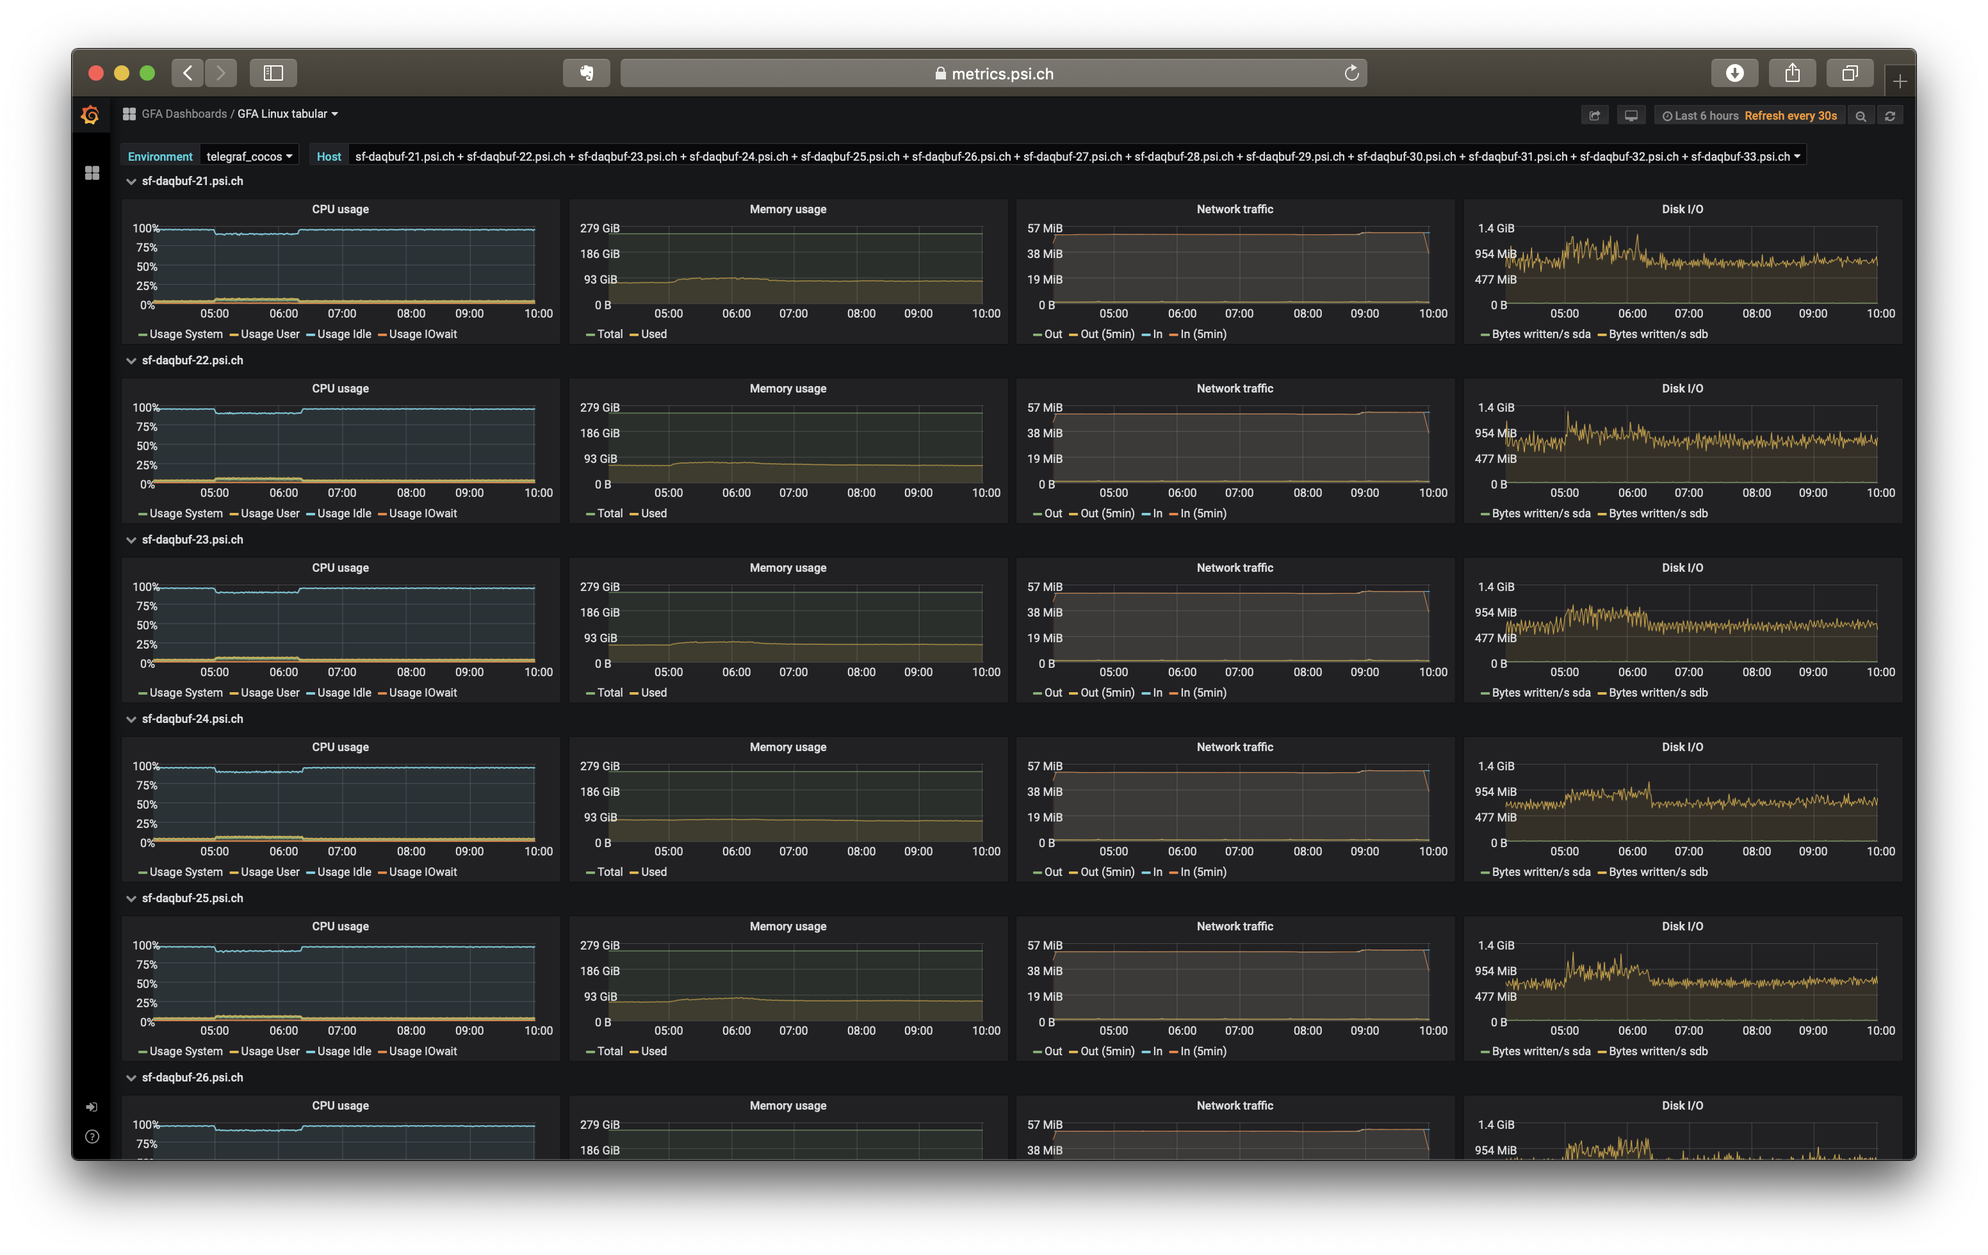
Task: Open the Environment telegraf_cocos dropdown
Action: pos(248,157)
